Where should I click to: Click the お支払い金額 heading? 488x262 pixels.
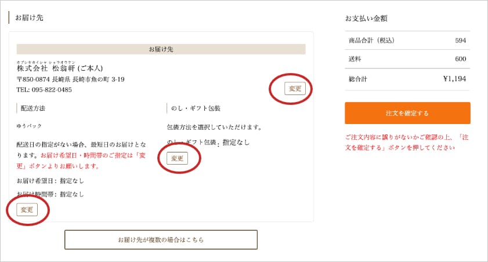point(366,19)
